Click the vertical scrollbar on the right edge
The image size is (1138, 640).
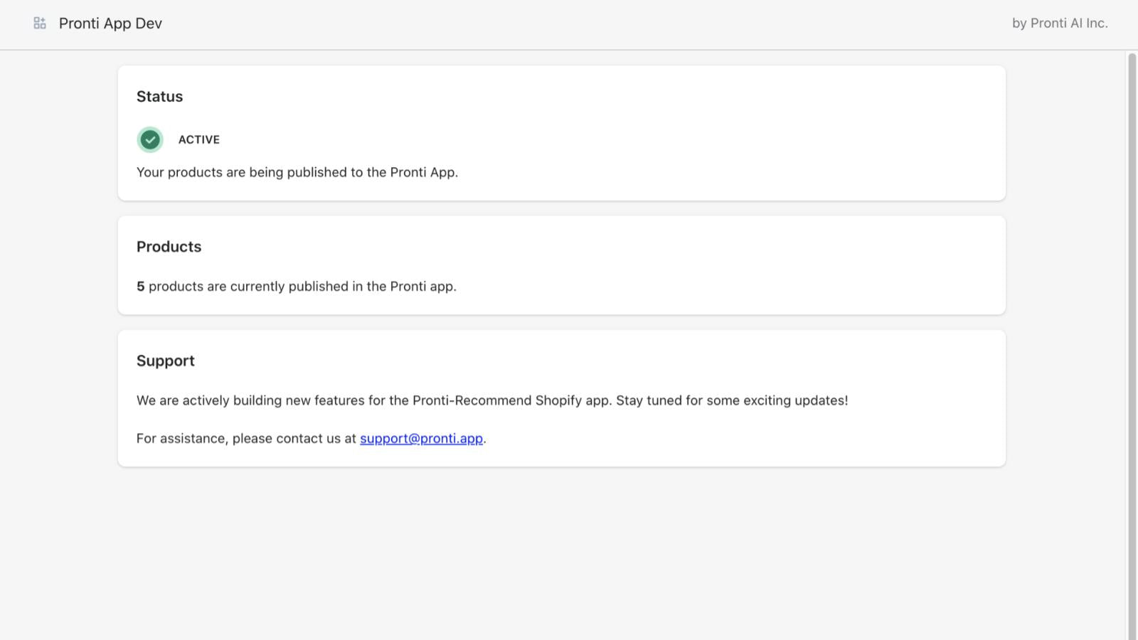coord(1132,341)
